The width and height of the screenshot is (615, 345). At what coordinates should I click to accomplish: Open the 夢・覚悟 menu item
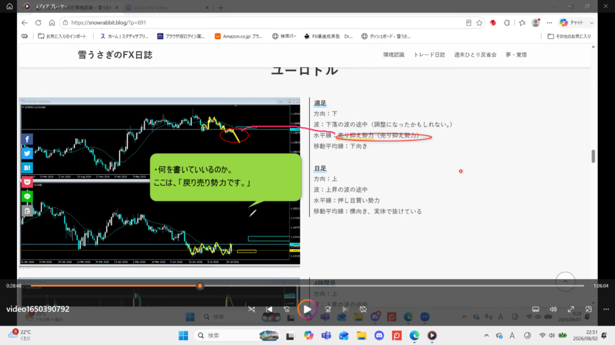pos(516,55)
